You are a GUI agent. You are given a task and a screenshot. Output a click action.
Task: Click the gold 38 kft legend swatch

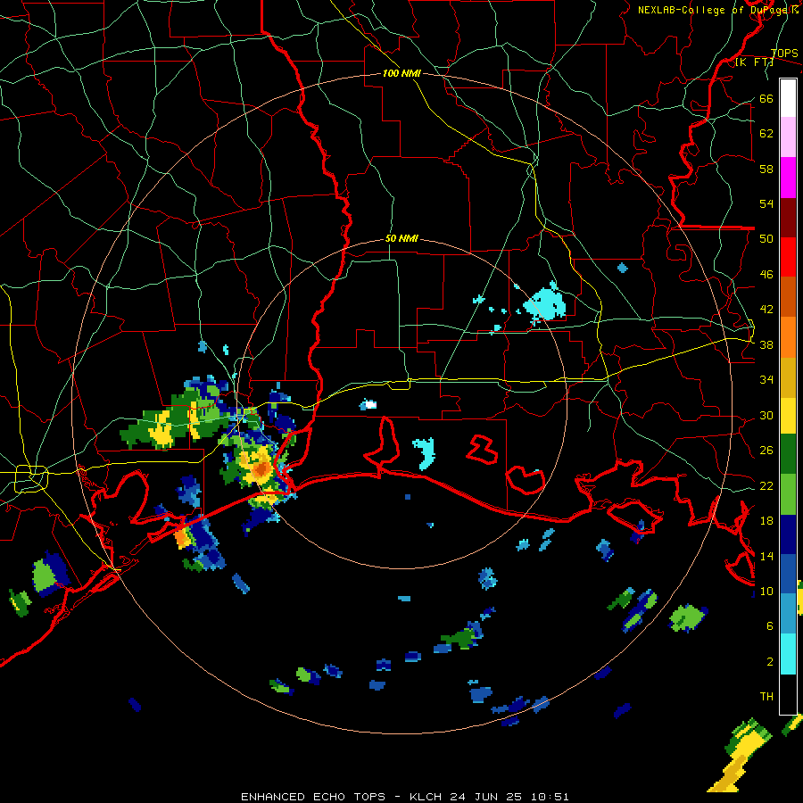(x=788, y=377)
